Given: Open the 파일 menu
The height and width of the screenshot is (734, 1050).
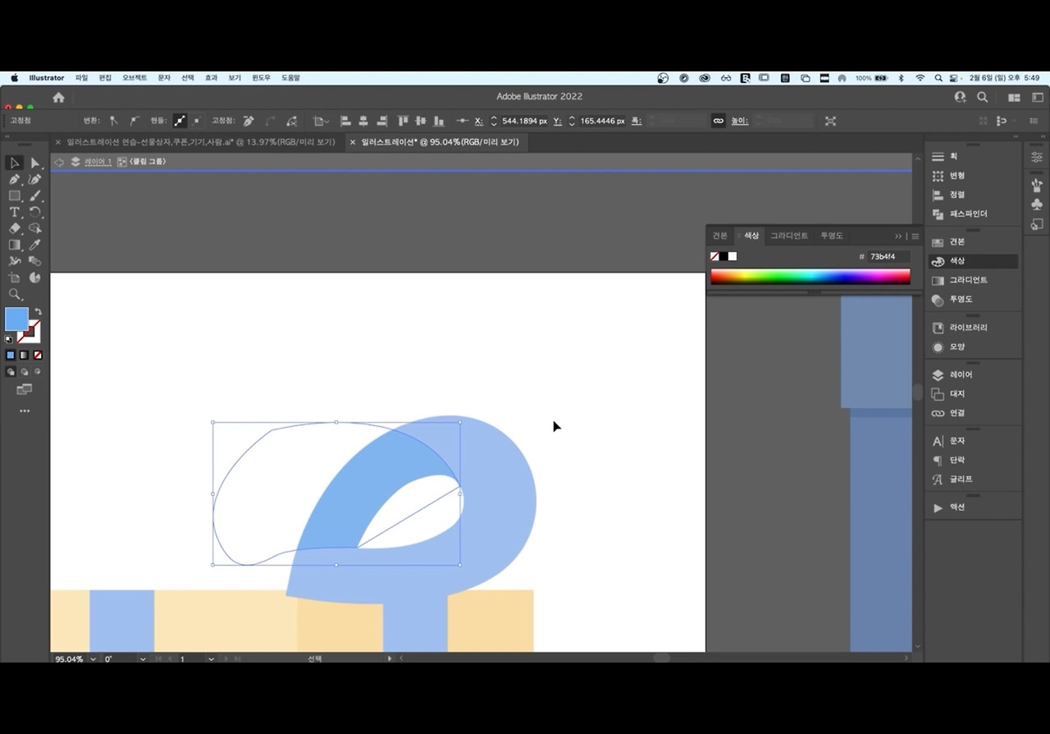Looking at the screenshot, I should [x=81, y=78].
